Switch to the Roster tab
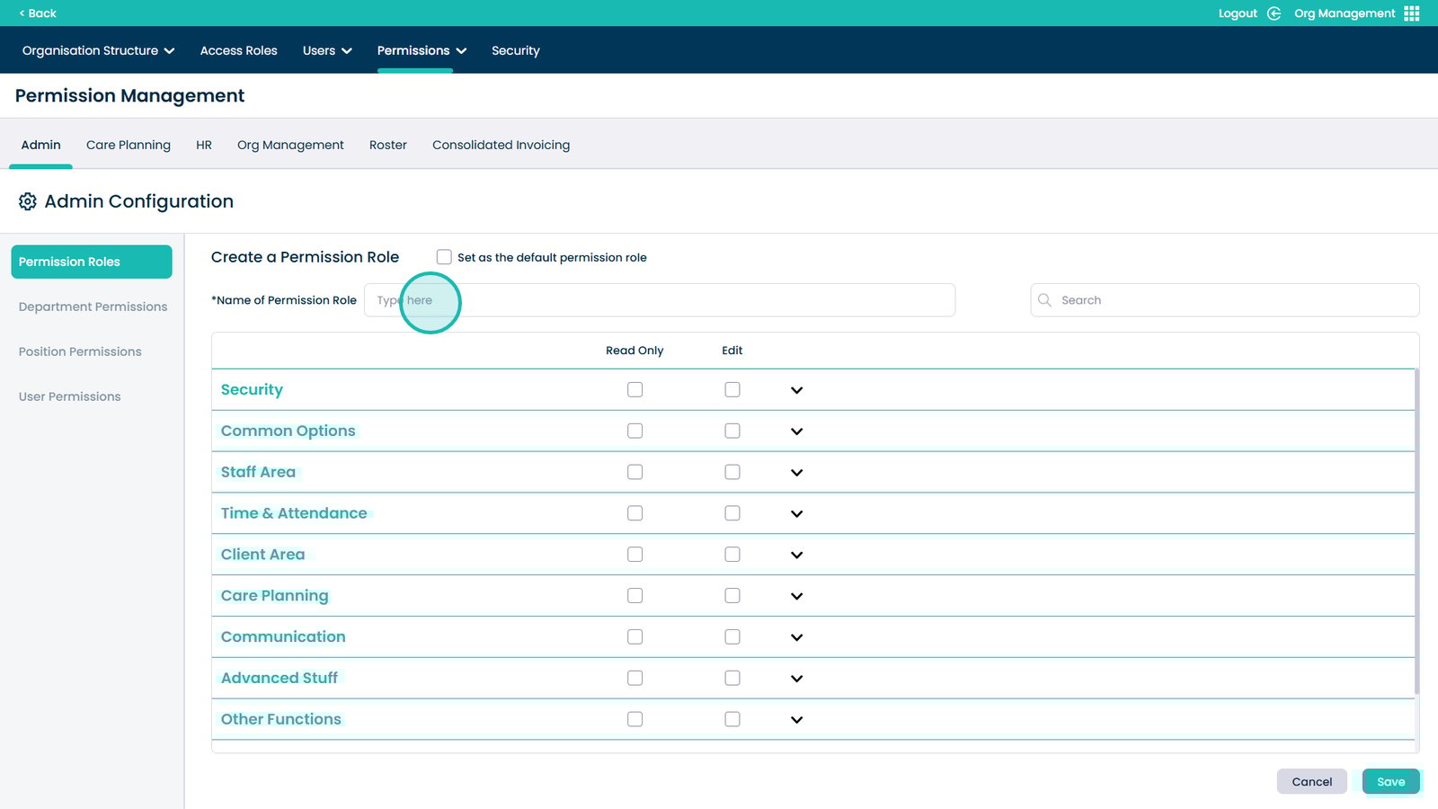The image size is (1438, 809). (387, 145)
